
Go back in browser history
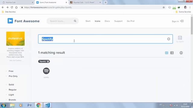[3, 7]
